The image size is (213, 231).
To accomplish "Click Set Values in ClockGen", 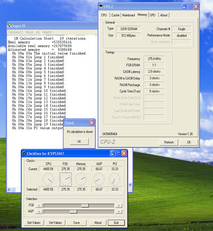I will [55, 223].
